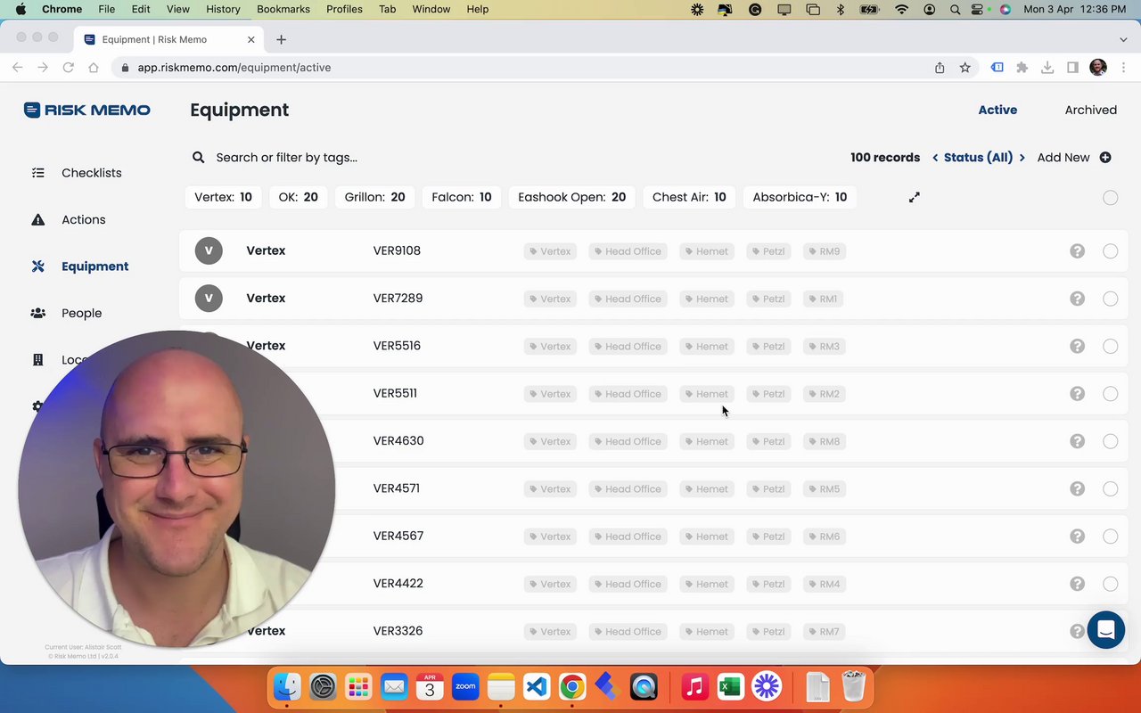This screenshot has width=1141, height=713.
Task: Click the search magnifier icon
Action: pos(199,158)
